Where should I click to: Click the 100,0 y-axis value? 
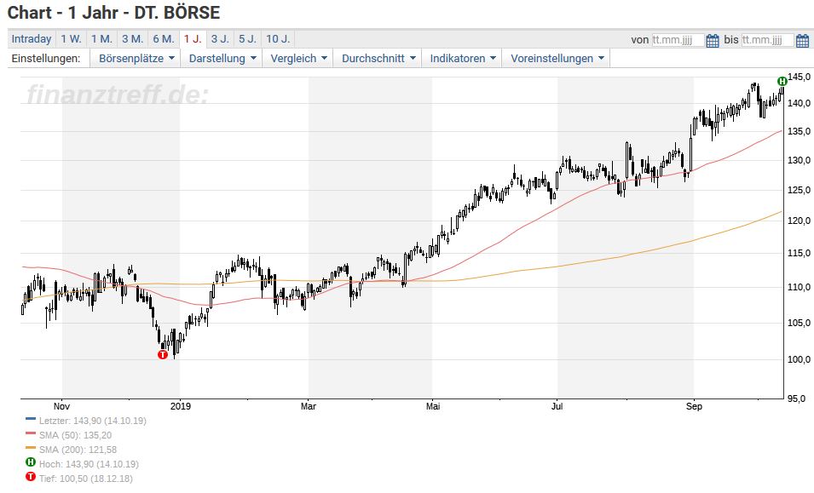[x=799, y=359]
